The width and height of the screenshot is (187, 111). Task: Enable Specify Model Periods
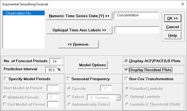[6, 79]
